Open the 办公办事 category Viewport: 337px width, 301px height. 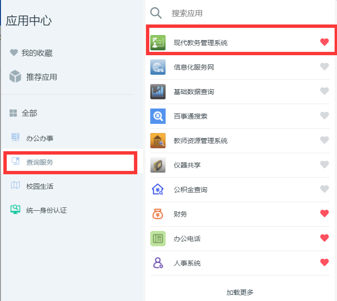32,138
